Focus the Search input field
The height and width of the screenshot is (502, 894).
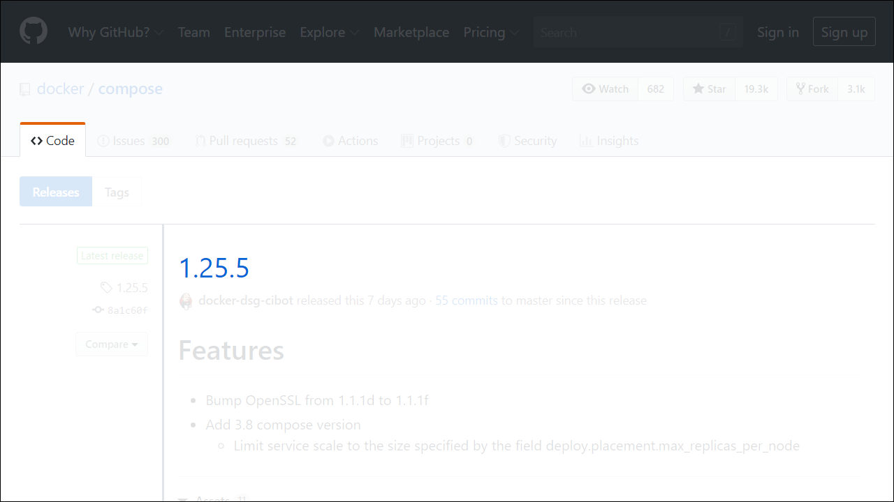click(638, 32)
